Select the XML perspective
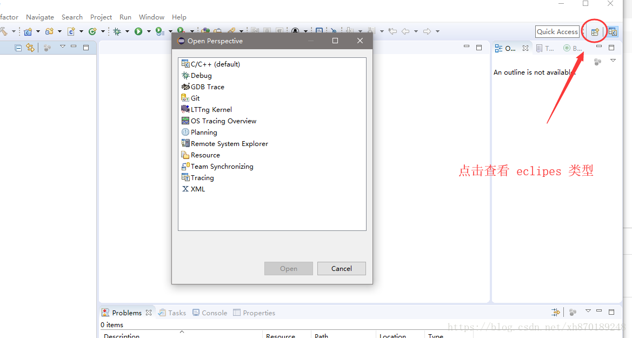This screenshot has width=632, height=338. (194, 189)
